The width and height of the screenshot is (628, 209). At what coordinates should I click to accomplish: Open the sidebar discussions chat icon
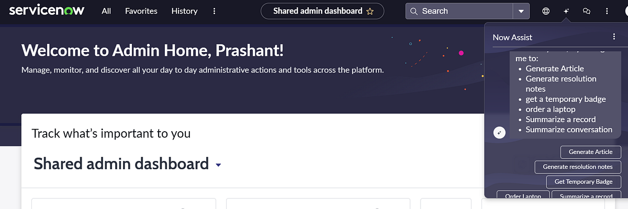(587, 11)
